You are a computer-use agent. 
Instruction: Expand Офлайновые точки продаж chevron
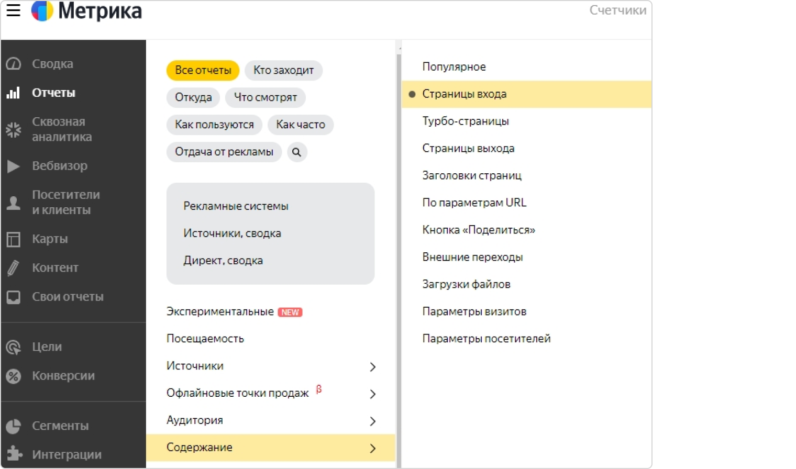(372, 394)
